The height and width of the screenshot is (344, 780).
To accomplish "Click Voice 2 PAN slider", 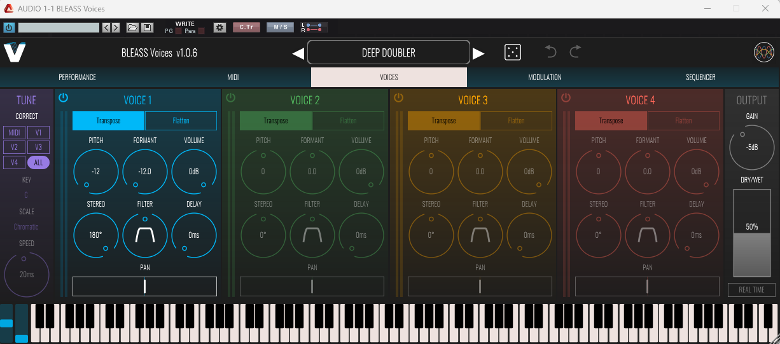I will coord(312,286).
